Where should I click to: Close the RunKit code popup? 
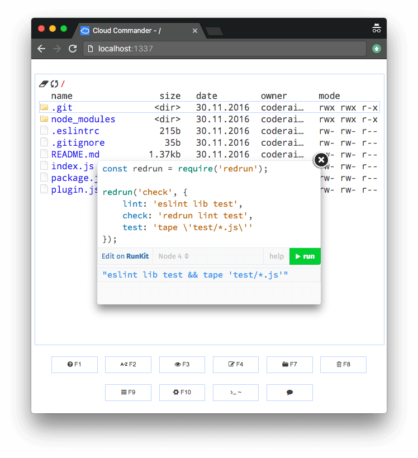pos(321,160)
